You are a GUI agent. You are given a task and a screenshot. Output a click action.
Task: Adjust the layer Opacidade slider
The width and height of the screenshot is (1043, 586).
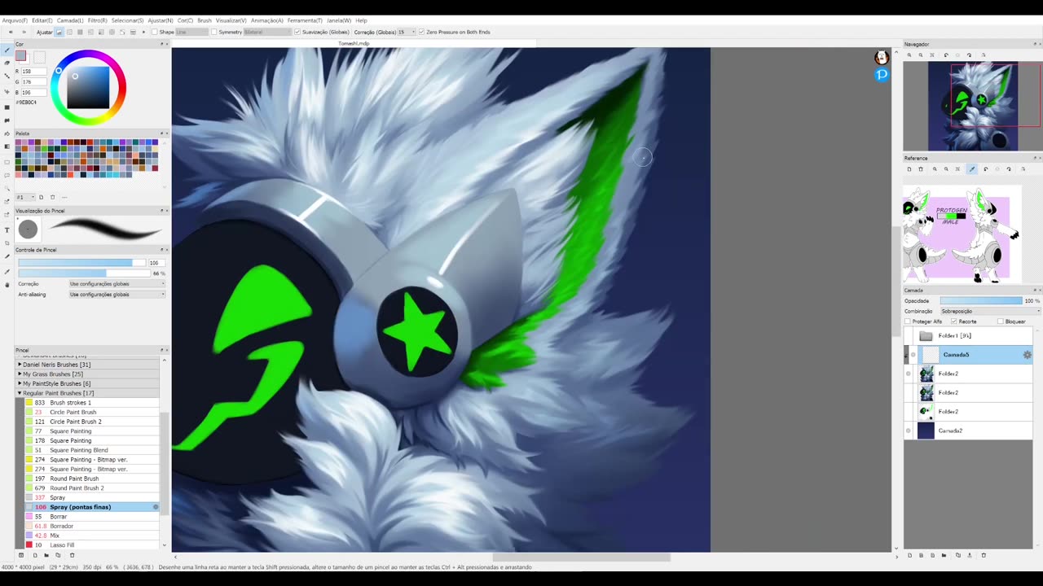[981, 300]
